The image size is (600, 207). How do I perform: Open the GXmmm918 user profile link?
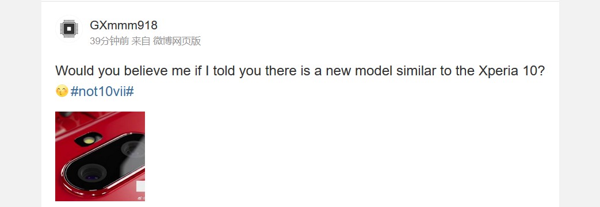point(124,25)
